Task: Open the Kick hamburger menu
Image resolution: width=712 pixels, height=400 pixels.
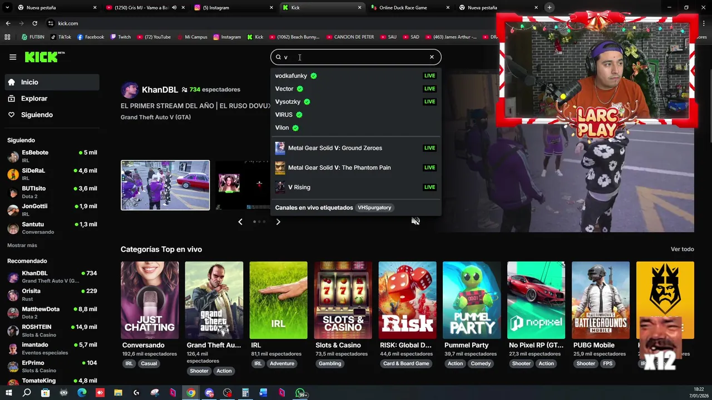Action: [x=13, y=57]
